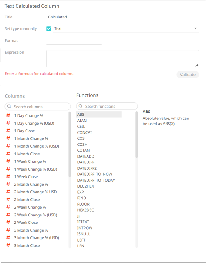Choose the IFTEXT function from list

pos(83,222)
